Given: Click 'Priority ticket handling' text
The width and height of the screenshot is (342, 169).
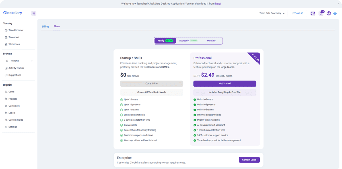Looking at the screenshot, I should coord(208,120).
